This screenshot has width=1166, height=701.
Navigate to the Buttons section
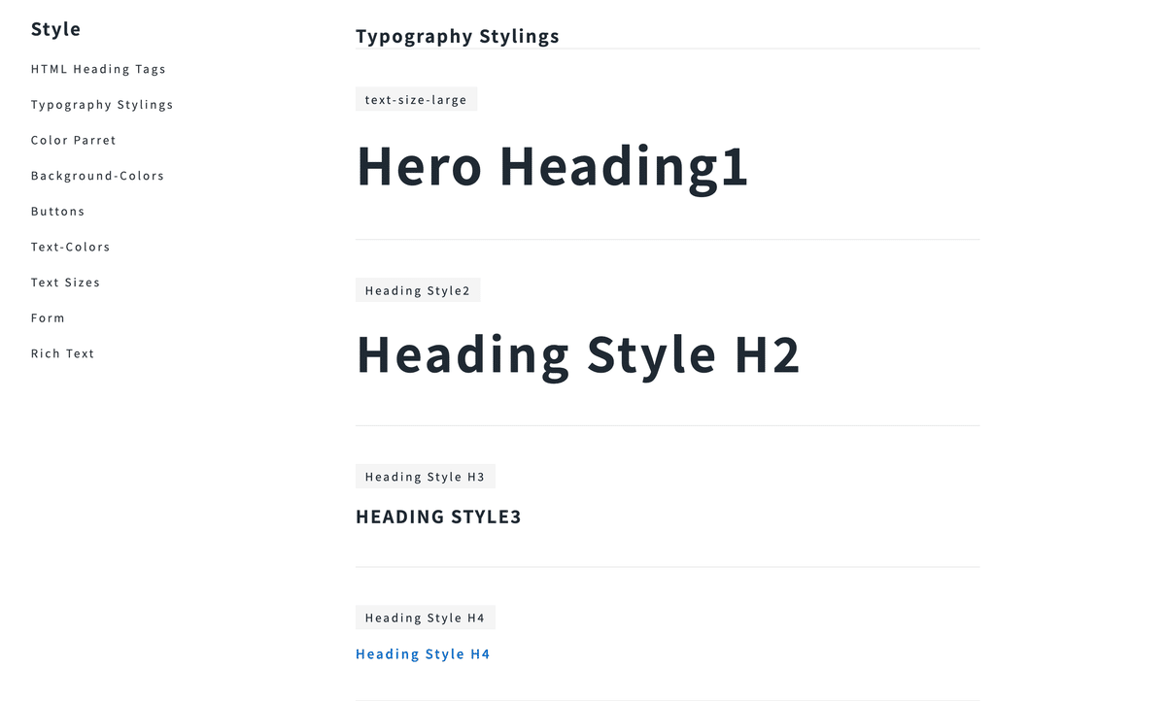coord(58,212)
